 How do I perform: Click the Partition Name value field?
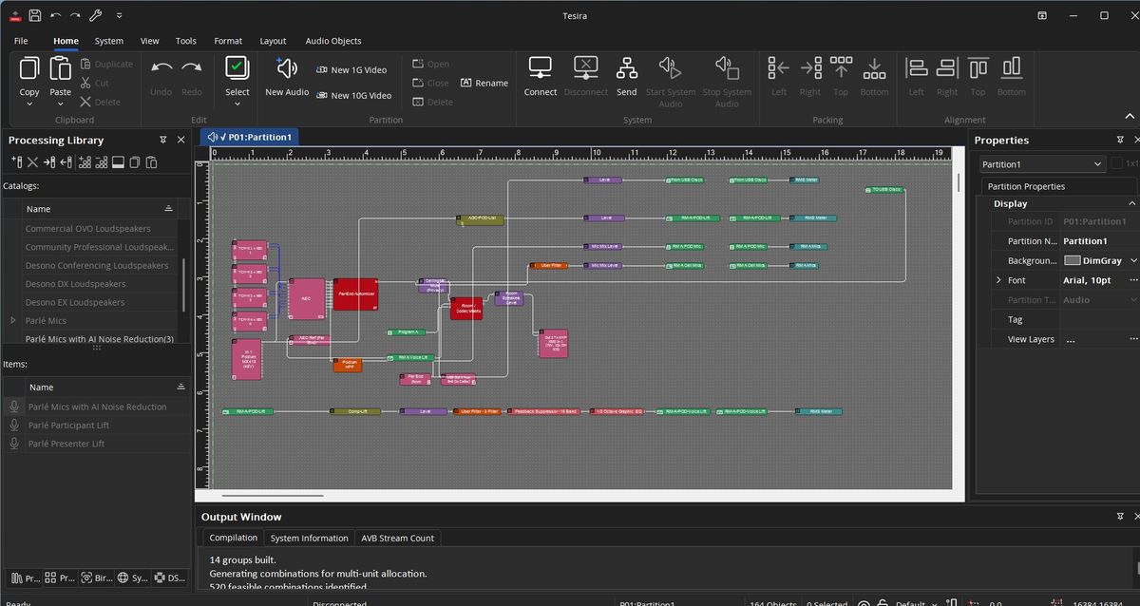point(1098,241)
